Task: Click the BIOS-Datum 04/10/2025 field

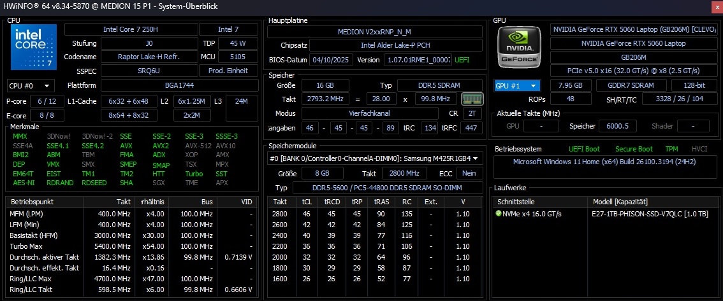Action: [x=331, y=60]
